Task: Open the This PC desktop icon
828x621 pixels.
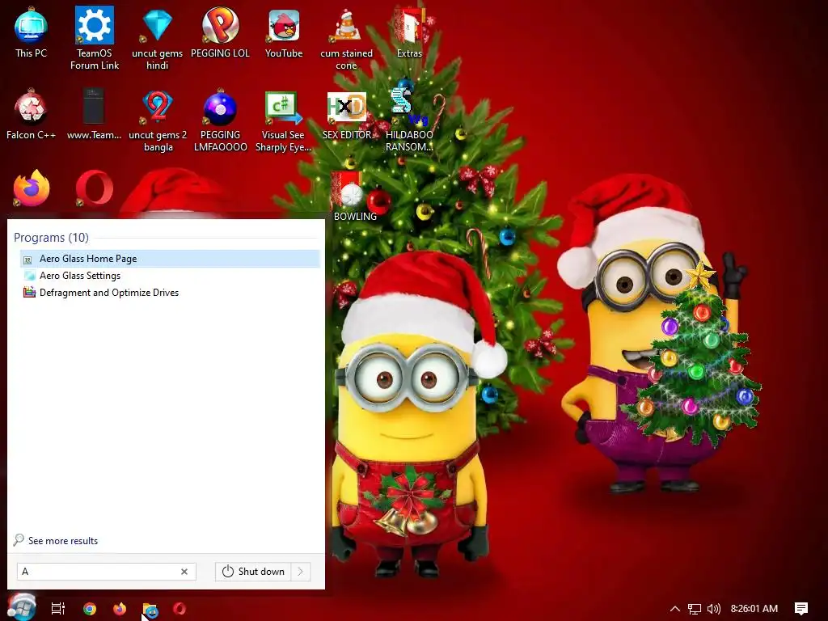Action: (31, 32)
